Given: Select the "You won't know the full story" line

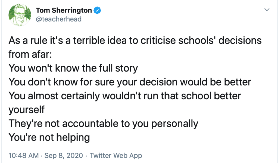Looking at the screenshot, I should tap(73, 67).
